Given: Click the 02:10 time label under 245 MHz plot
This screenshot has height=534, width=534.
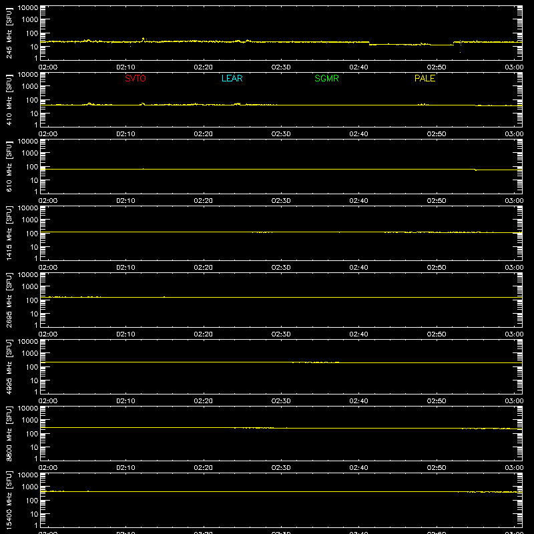Looking at the screenshot, I should pyautogui.click(x=125, y=67).
